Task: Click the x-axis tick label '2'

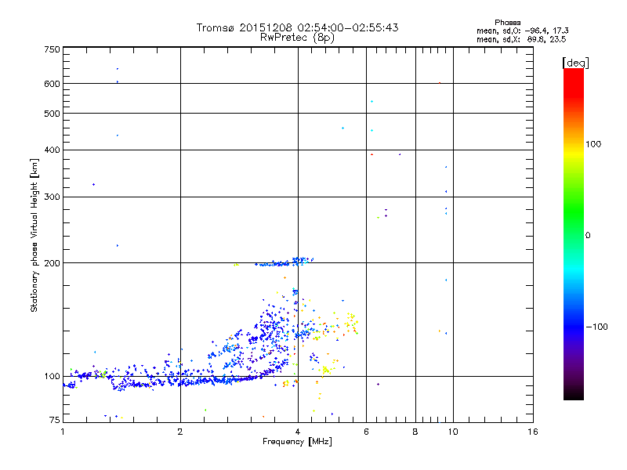Action: click(x=180, y=432)
